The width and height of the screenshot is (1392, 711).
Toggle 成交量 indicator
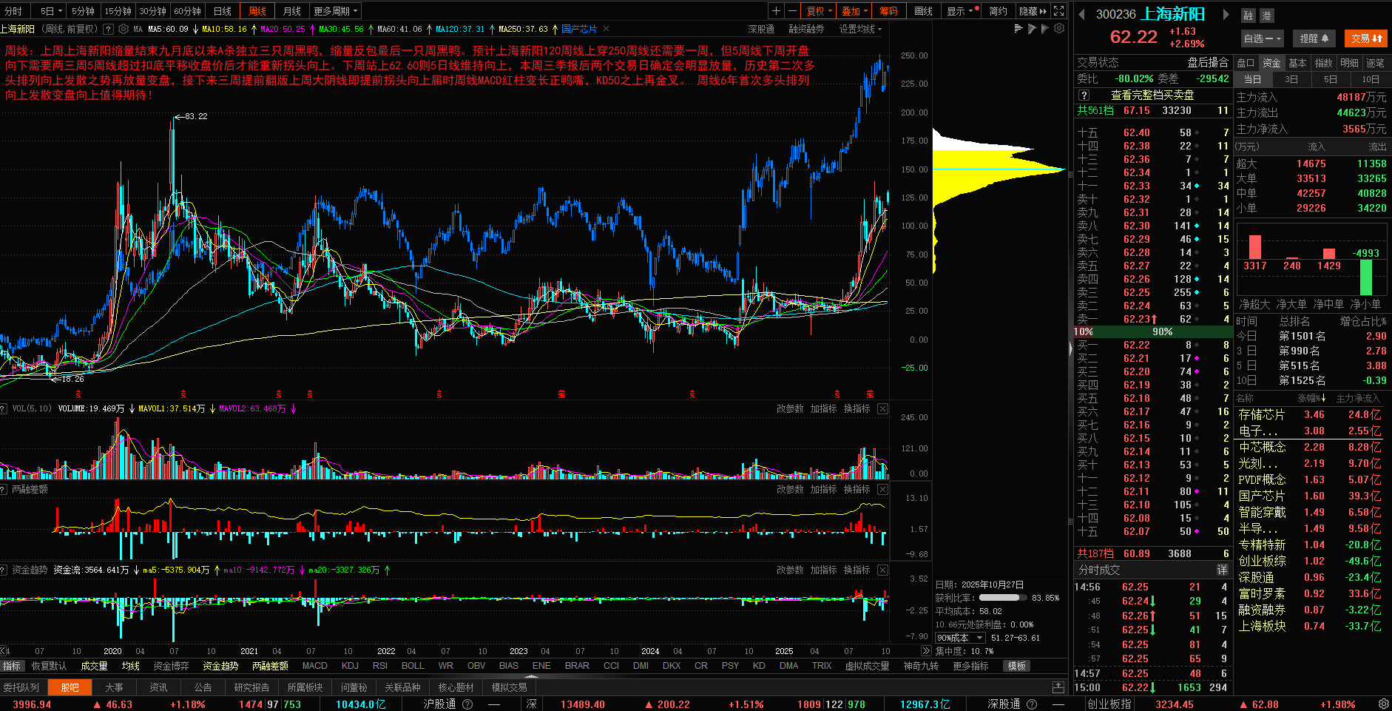(94, 666)
